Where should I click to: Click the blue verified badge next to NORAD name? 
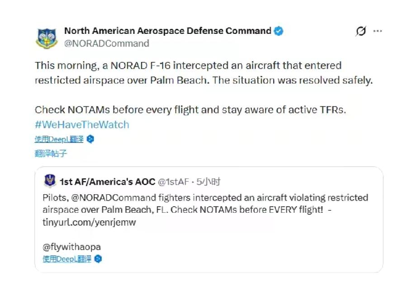279,31
